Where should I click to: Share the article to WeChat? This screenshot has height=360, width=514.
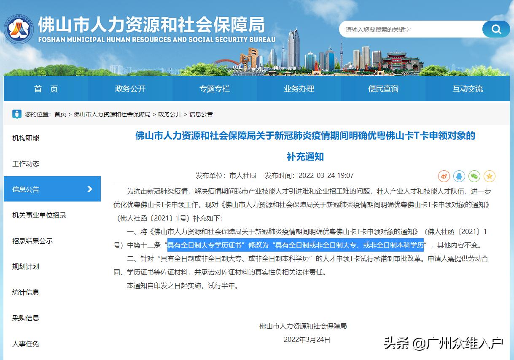pyautogui.click(x=474, y=176)
